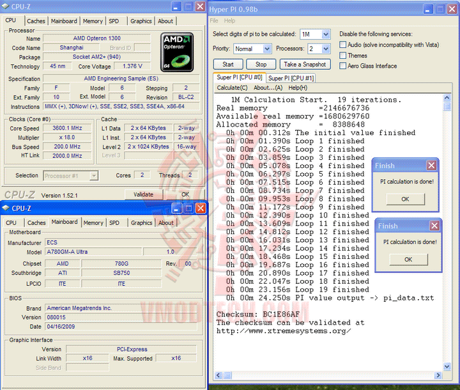Open the Hyper PI File menu
The width and height of the screenshot is (460, 390).
pos(214,20)
